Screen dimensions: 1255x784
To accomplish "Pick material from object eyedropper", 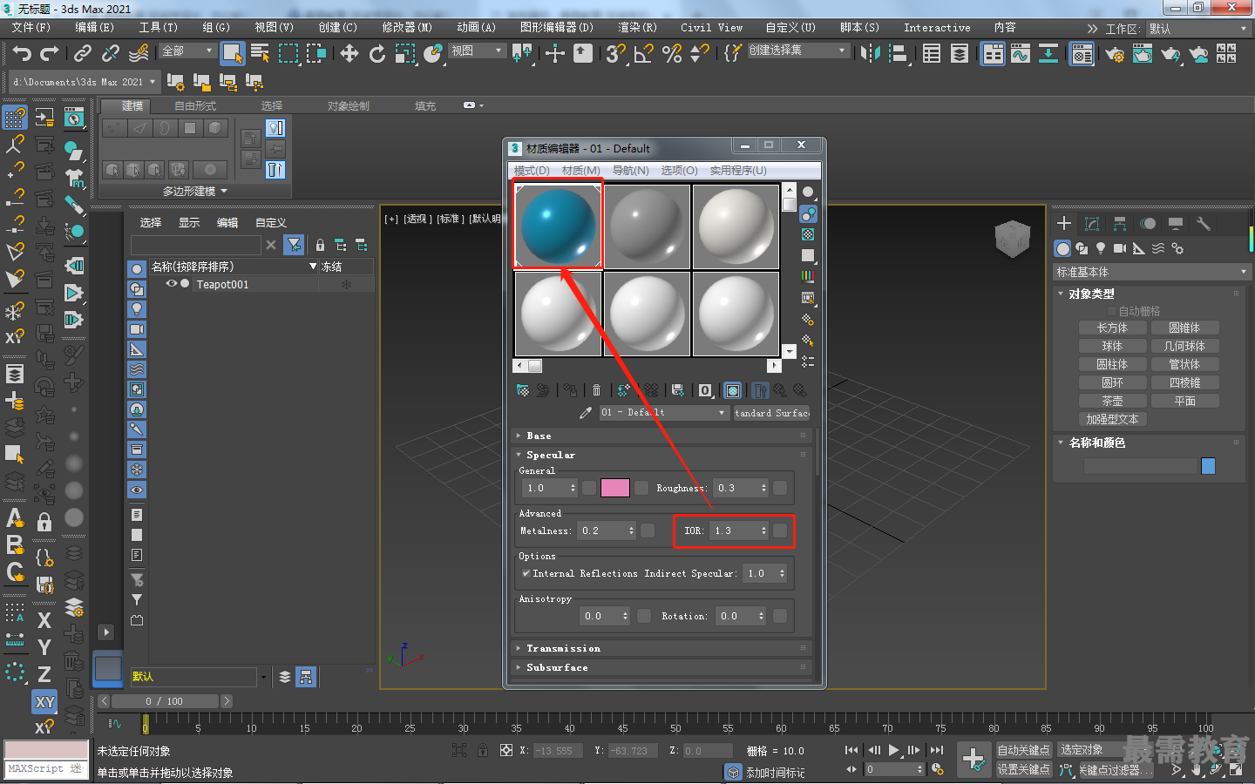I will click(x=586, y=413).
